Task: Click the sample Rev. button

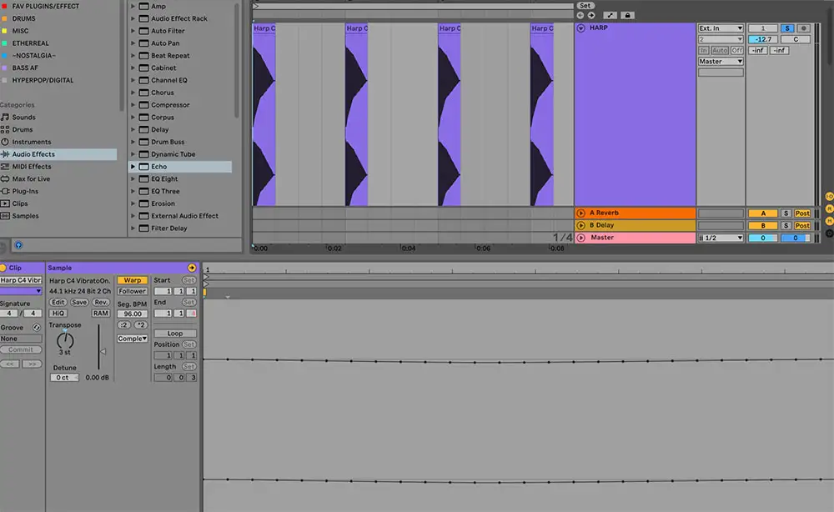Action: pyautogui.click(x=101, y=302)
